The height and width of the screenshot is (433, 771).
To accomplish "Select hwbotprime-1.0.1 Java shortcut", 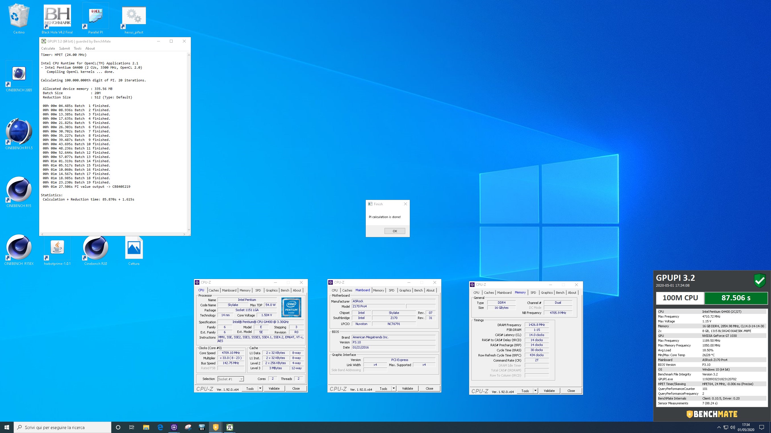I will coord(57,250).
